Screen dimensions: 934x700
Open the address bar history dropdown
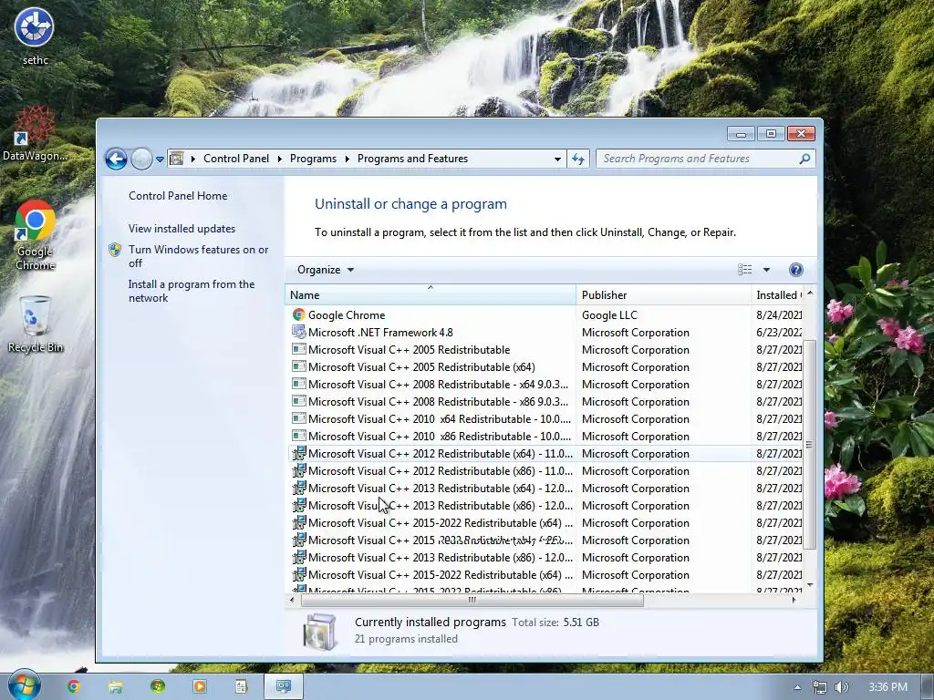[x=557, y=159]
